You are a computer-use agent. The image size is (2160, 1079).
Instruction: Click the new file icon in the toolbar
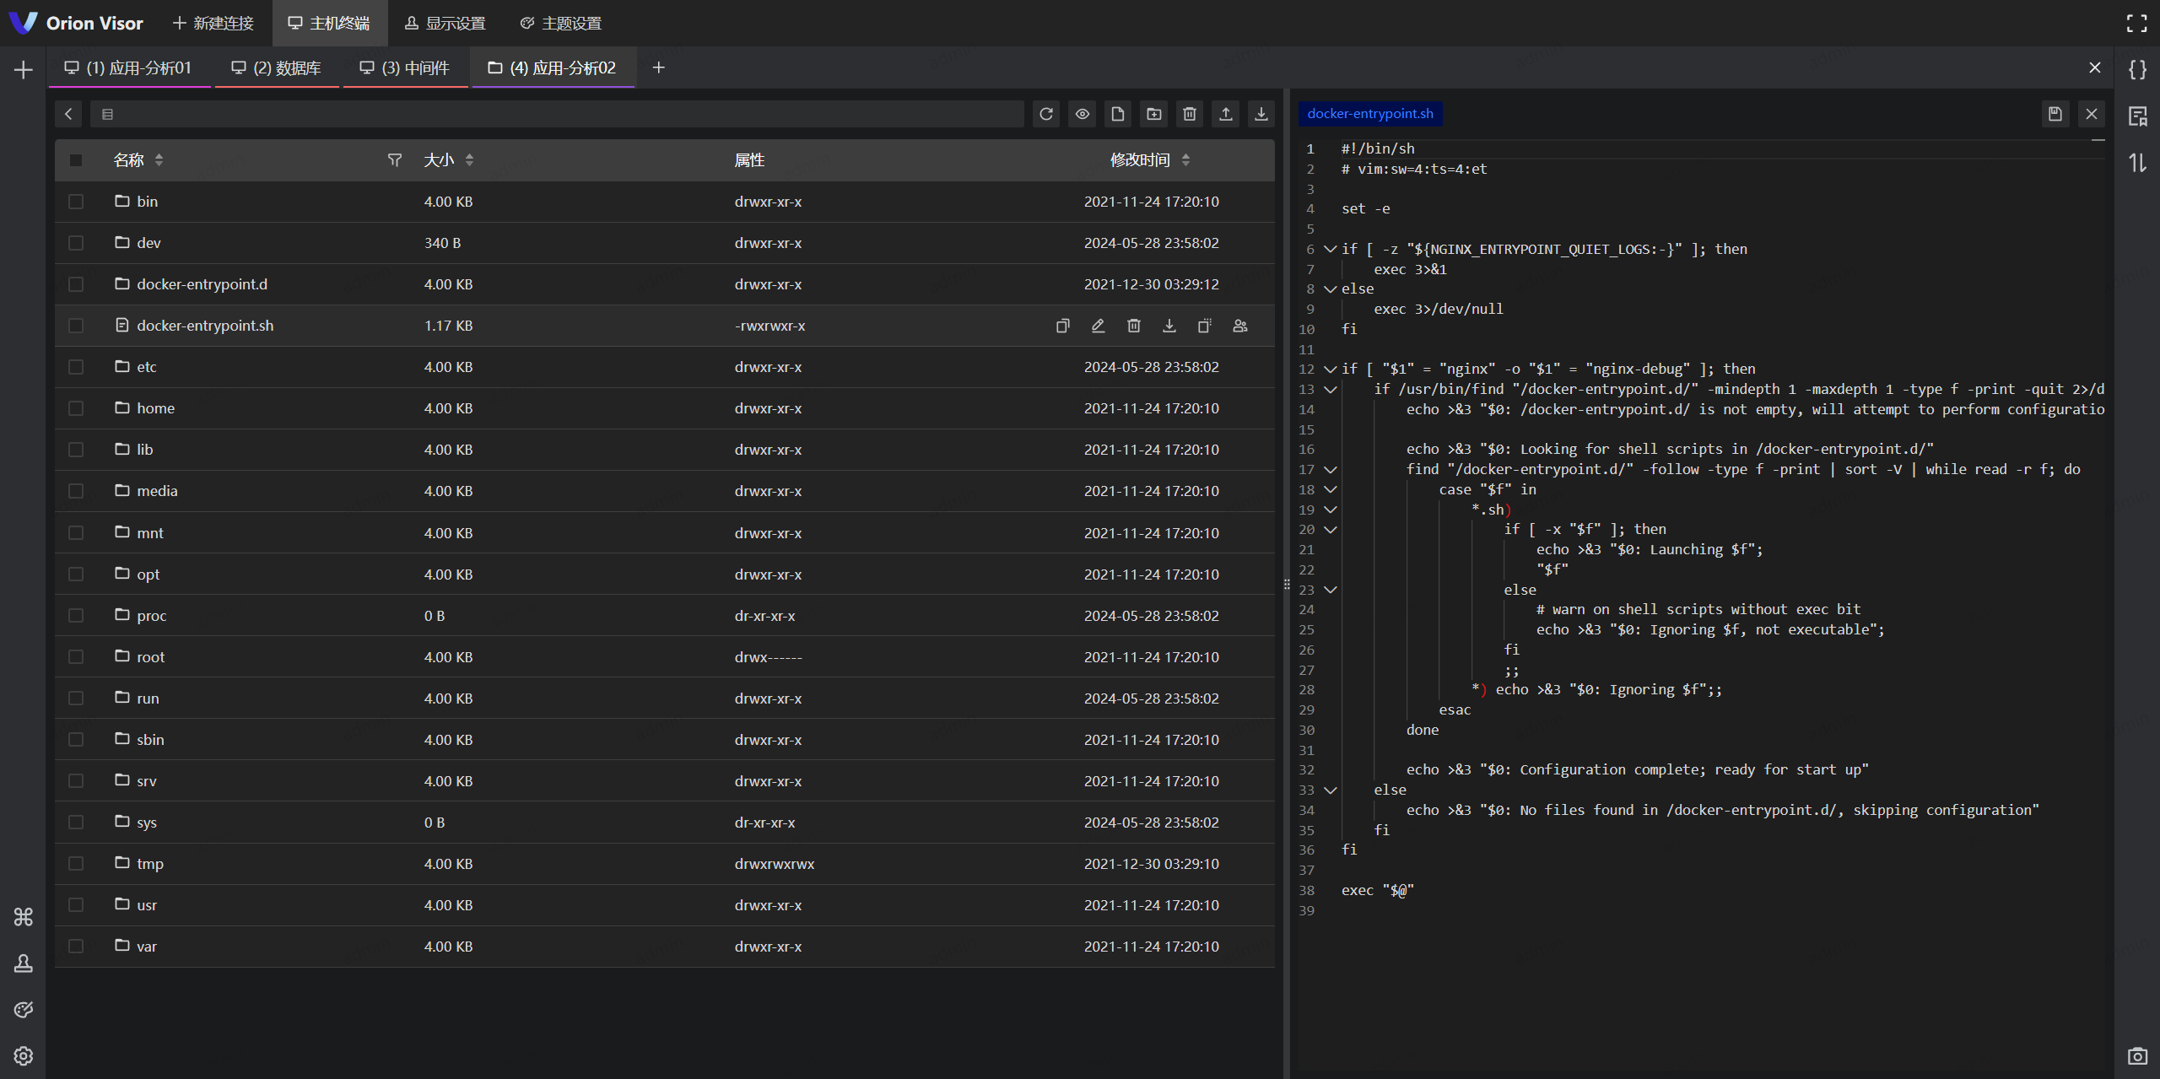click(x=1118, y=114)
